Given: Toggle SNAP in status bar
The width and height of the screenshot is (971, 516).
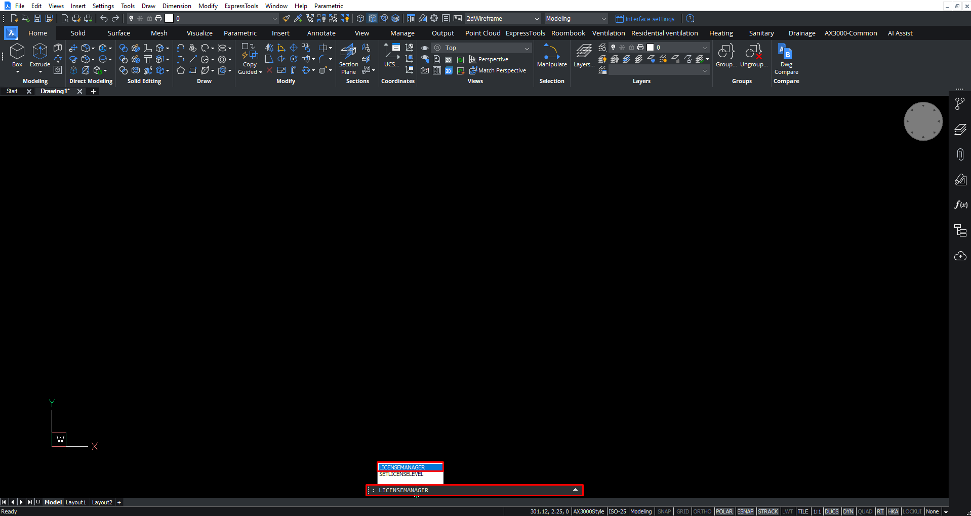Looking at the screenshot, I should tap(664, 511).
